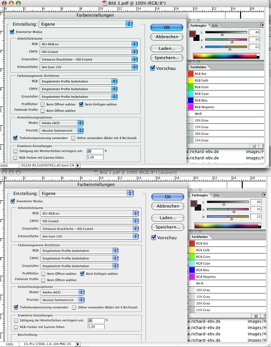Image resolution: width=271 pixels, height=347 pixels.
Task: Open Einstellung dropdown in Bild 3.pdf dialog
Action: tap(85, 24)
